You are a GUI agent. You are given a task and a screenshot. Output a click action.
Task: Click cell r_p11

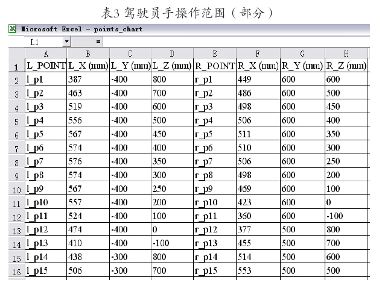(215, 216)
